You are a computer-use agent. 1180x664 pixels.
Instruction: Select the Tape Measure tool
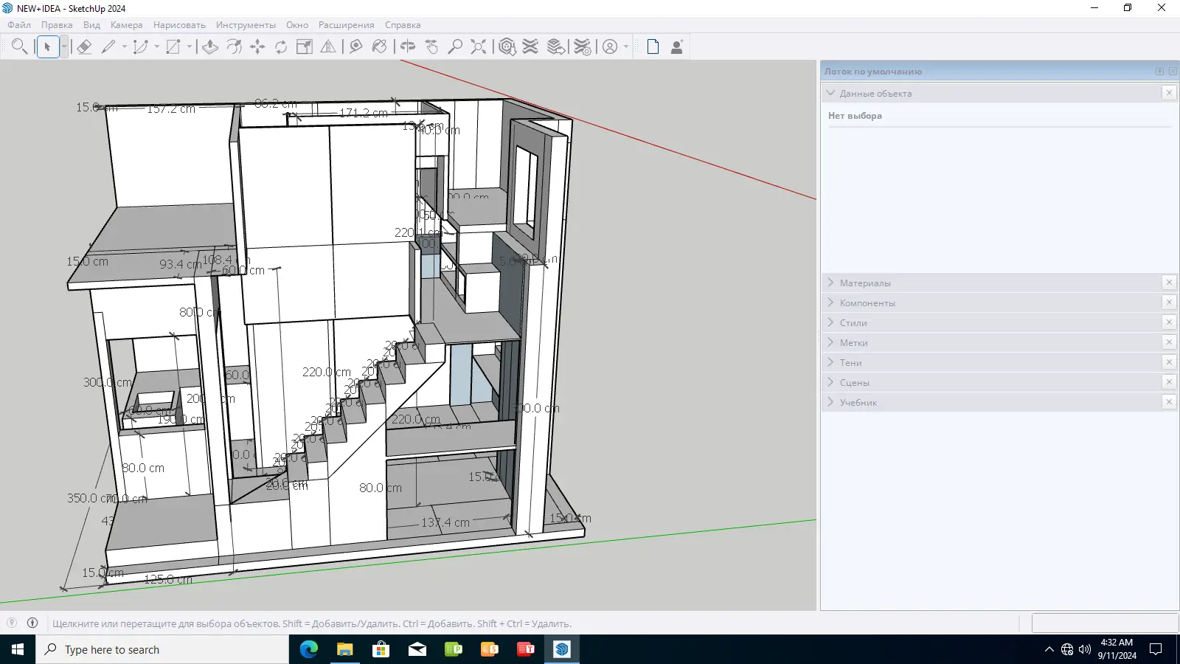[356, 47]
